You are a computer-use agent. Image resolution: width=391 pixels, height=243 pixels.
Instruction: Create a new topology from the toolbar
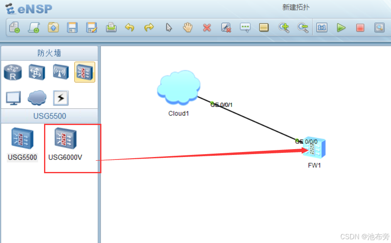click(15, 27)
